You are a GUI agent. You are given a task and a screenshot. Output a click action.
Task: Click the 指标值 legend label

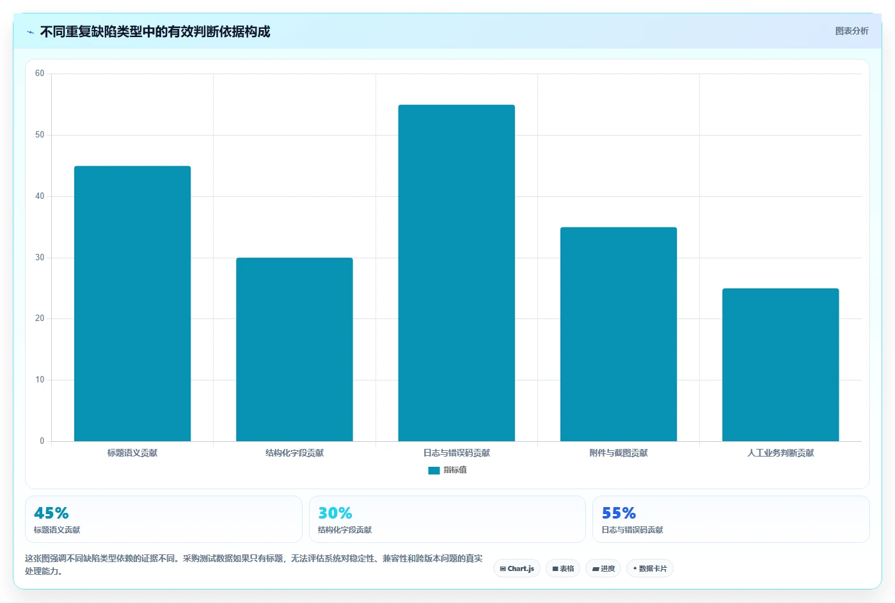[455, 470]
